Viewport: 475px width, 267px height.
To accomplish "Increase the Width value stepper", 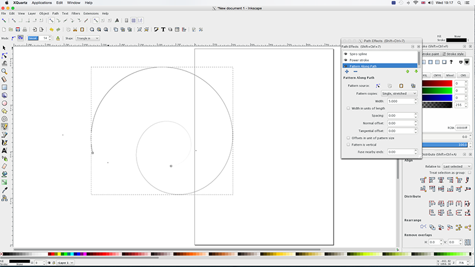I will tap(416, 100).
